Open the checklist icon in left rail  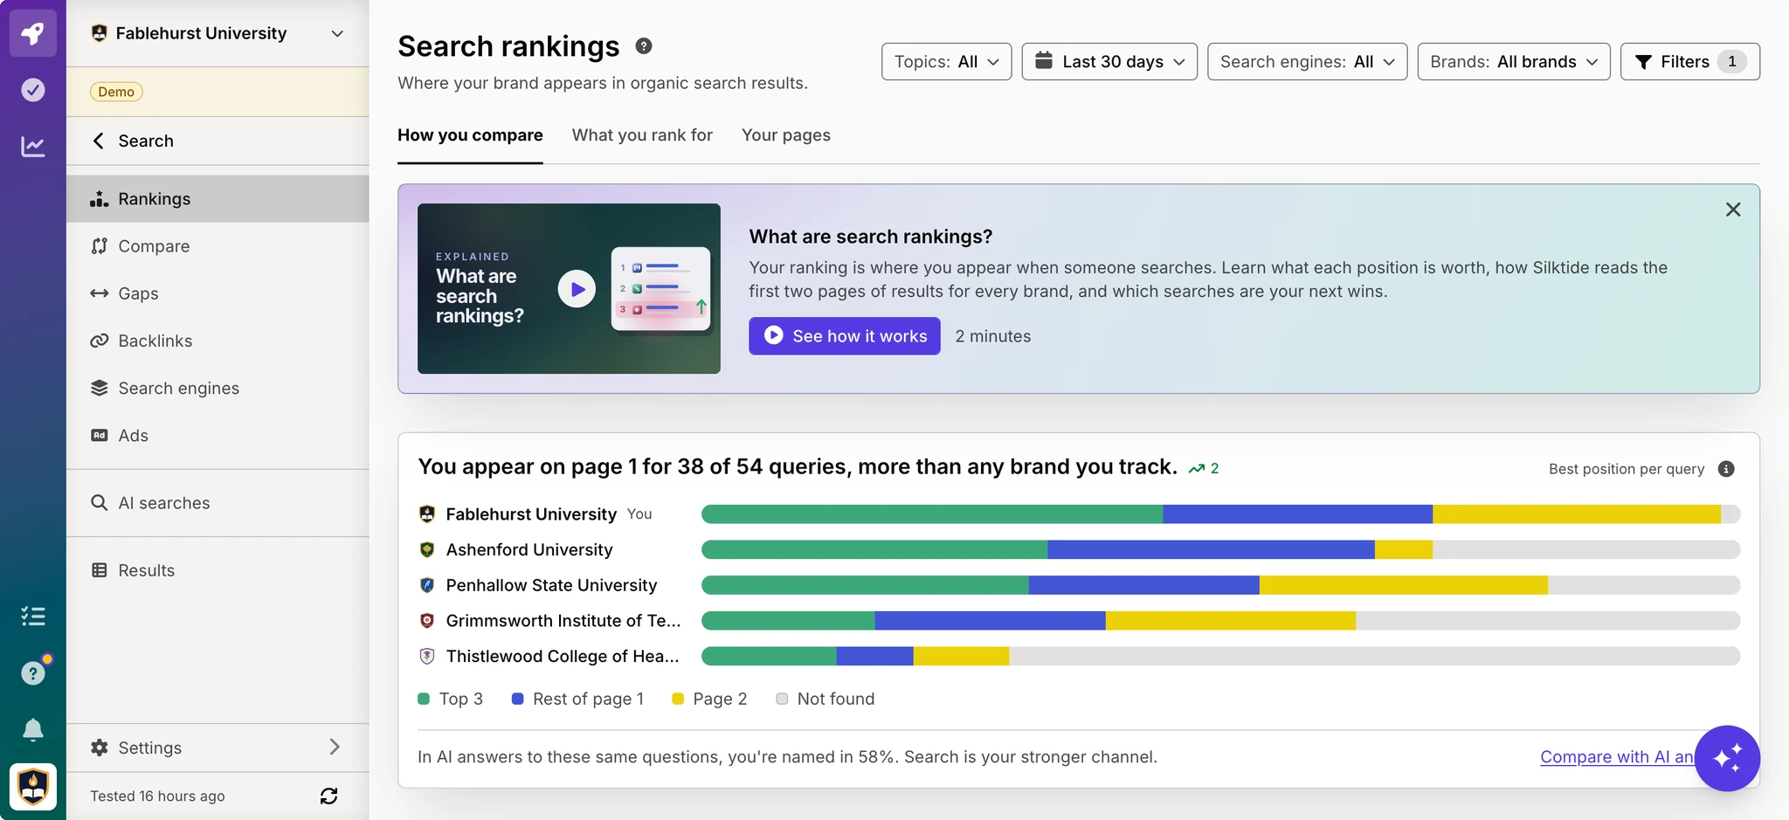click(32, 617)
